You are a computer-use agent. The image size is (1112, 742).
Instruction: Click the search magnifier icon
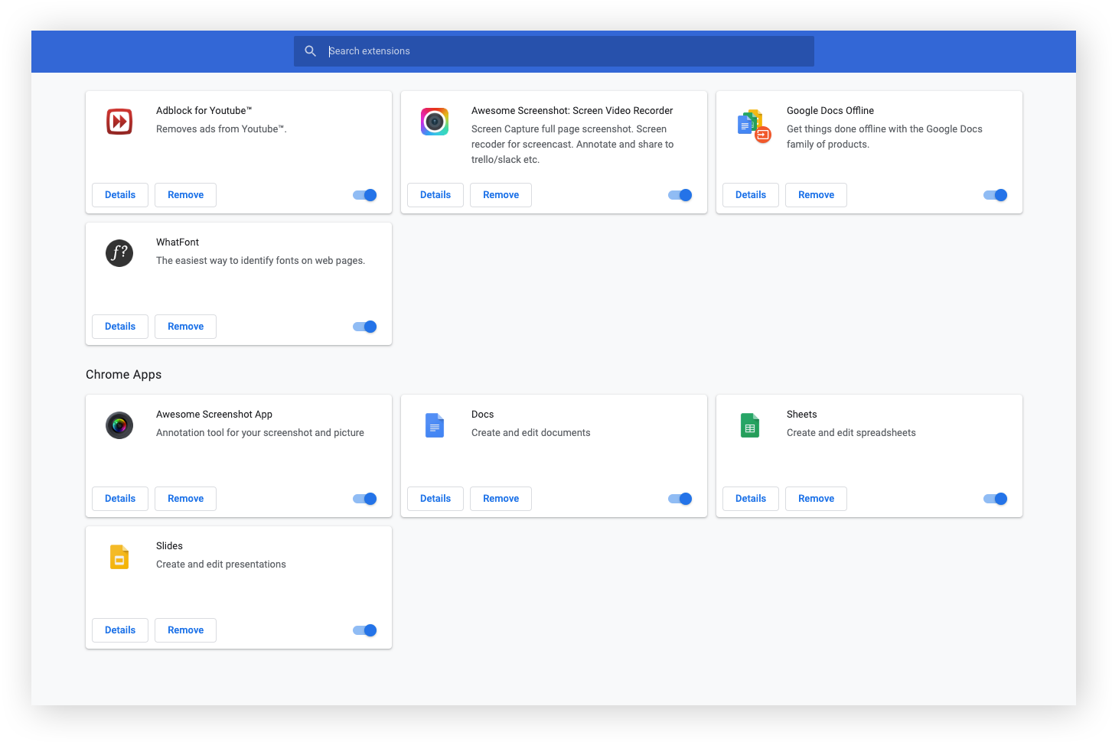(x=311, y=50)
